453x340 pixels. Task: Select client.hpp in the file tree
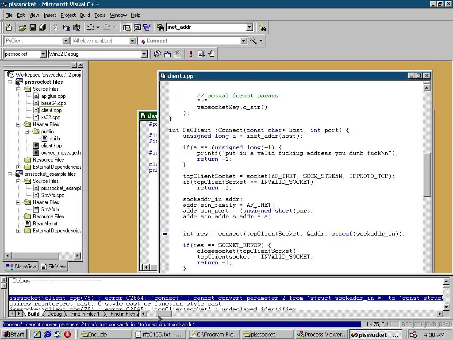pyautogui.click(x=51, y=146)
